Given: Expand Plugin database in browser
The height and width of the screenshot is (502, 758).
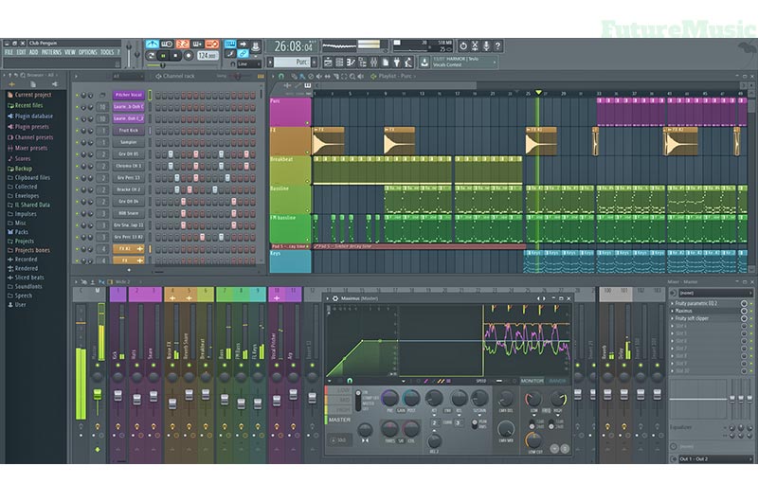Looking at the screenshot, I should pos(34,116).
